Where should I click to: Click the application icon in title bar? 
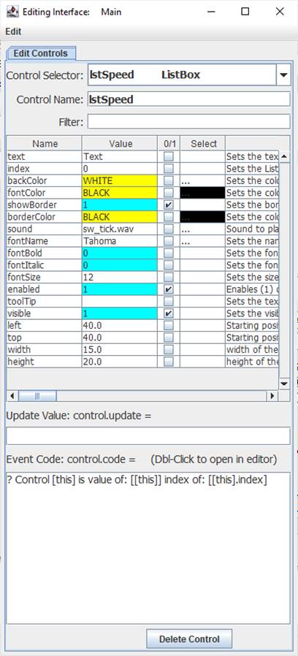pos(12,12)
